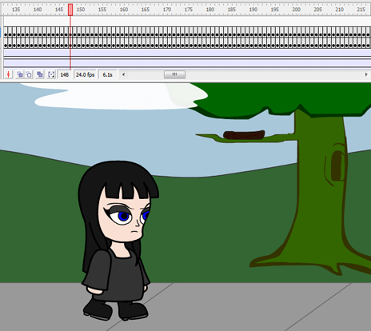Click frame 175 on the timeline ruler
The height and width of the screenshot is (331, 371).
coord(189,10)
